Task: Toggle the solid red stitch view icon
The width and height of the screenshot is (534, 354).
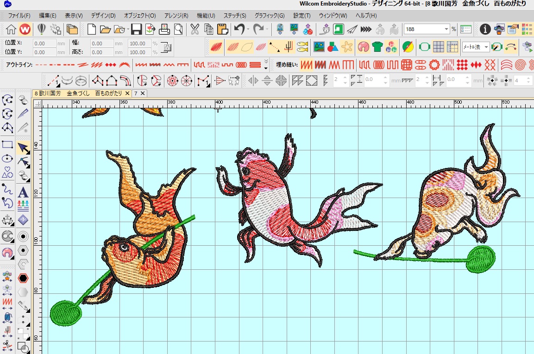Action: pos(216,47)
